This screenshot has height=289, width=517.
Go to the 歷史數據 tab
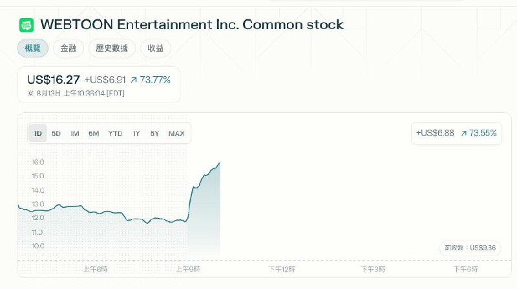pos(112,48)
